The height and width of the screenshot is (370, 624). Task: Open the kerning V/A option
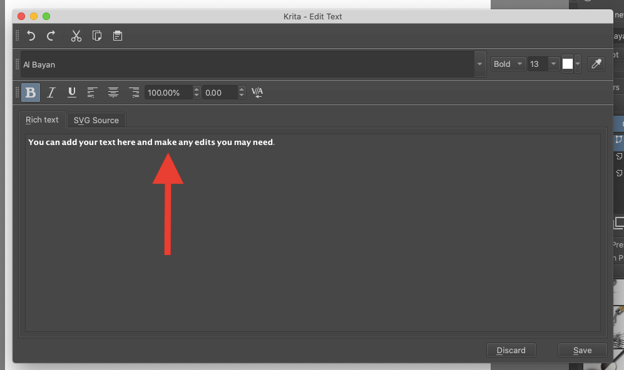point(257,92)
